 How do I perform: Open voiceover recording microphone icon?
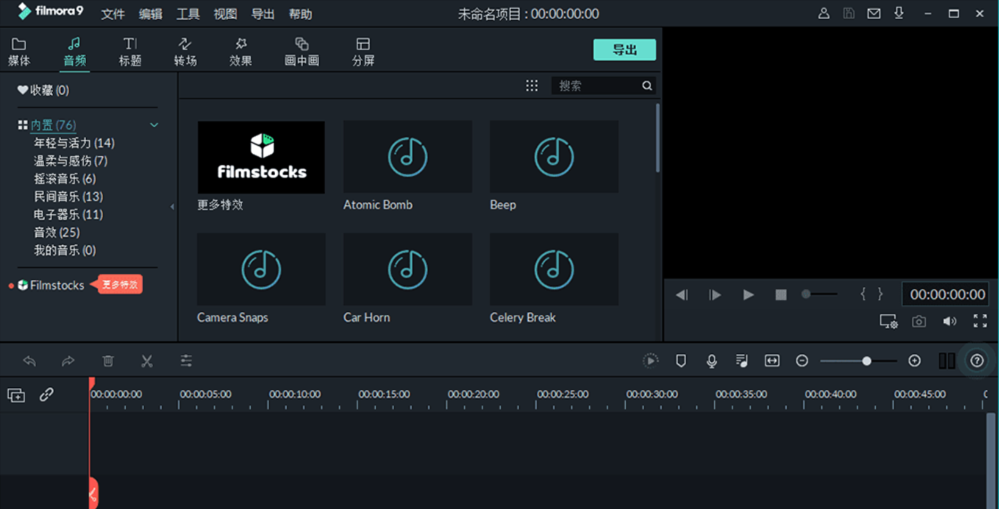pyautogui.click(x=711, y=361)
